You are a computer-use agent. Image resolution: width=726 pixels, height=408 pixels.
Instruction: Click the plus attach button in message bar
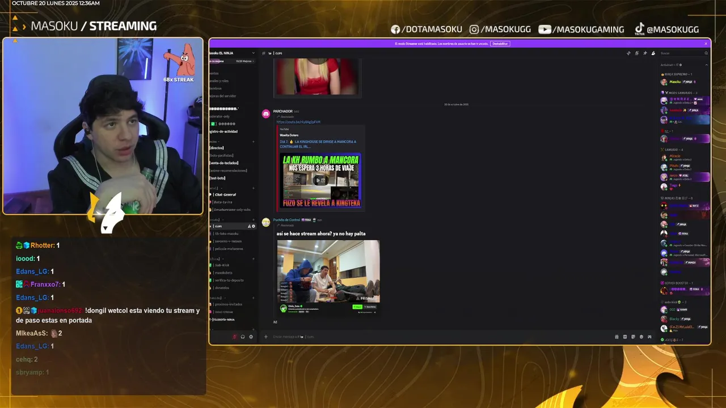[x=265, y=337]
